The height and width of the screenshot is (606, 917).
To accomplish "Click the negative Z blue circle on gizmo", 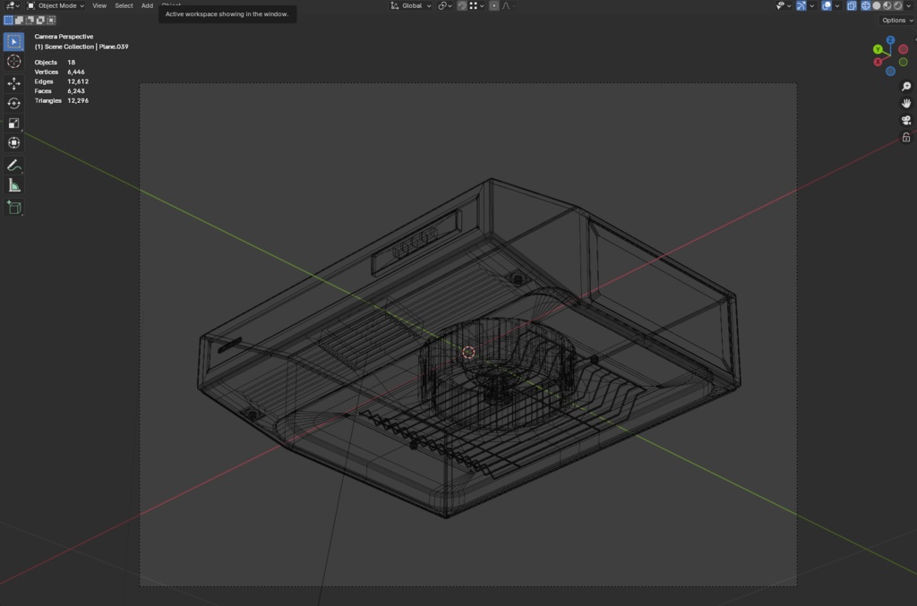I will pyautogui.click(x=890, y=72).
